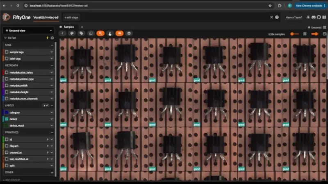Open the Unsaved view dropdown
The image size is (328, 184).
(28, 30)
